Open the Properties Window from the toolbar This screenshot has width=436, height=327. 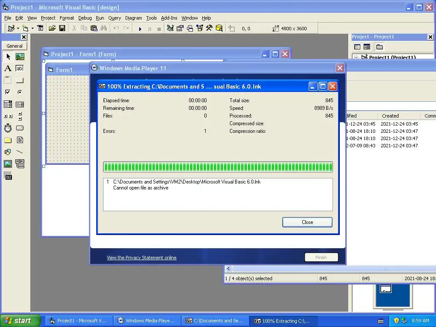tap(180, 29)
